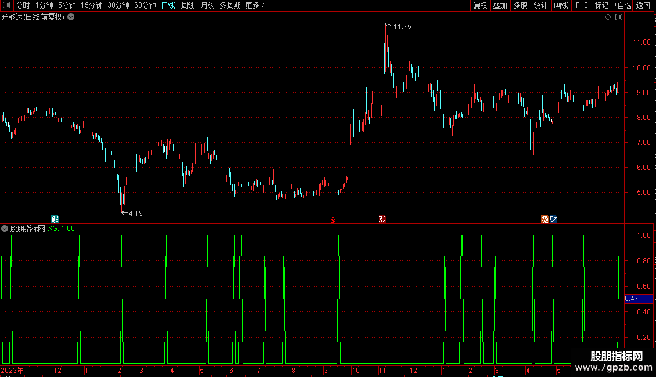Click the red $ event marker
This screenshot has width=656, height=377.
(x=333, y=219)
